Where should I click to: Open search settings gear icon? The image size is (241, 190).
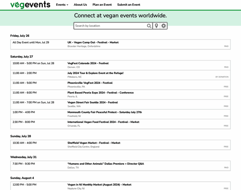coord(164,26)
